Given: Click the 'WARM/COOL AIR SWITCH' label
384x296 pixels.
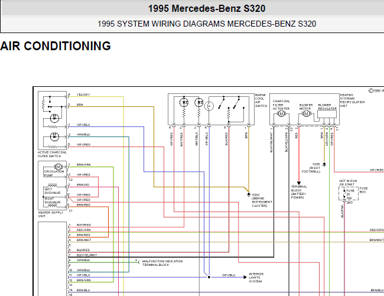Looking at the screenshot, I should (x=261, y=100).
